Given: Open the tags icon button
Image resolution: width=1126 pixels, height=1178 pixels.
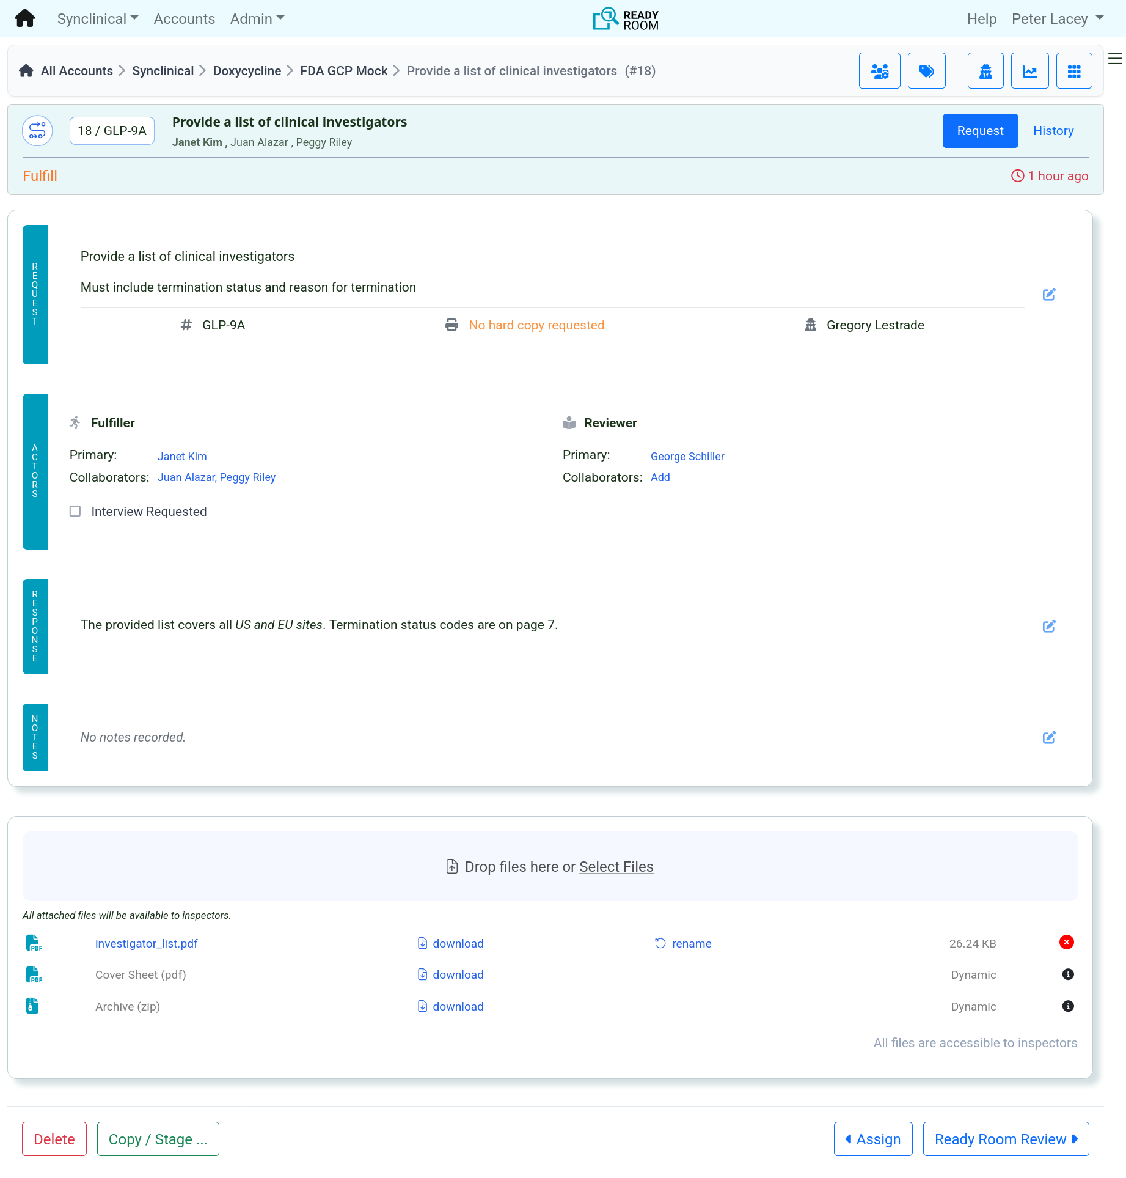Looking at the screenshot, I should pyautogui.click(x=926, y=71).
